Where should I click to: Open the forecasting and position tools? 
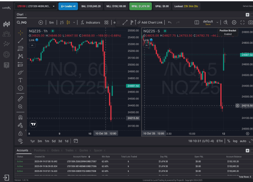click(x=20, y=64)
